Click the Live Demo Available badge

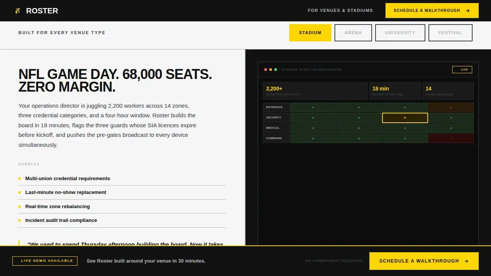45,261
